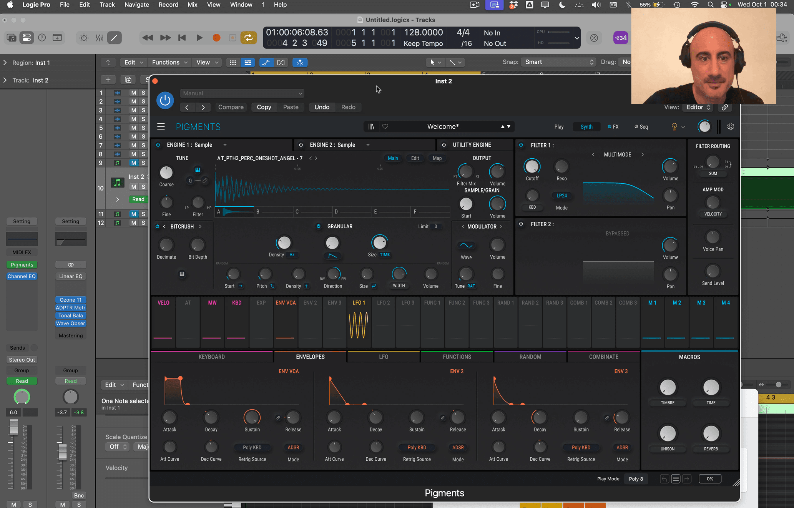Expand the Track Inst 2 disclosure triangle
This screenshot has width=794, height=508.
5,80
